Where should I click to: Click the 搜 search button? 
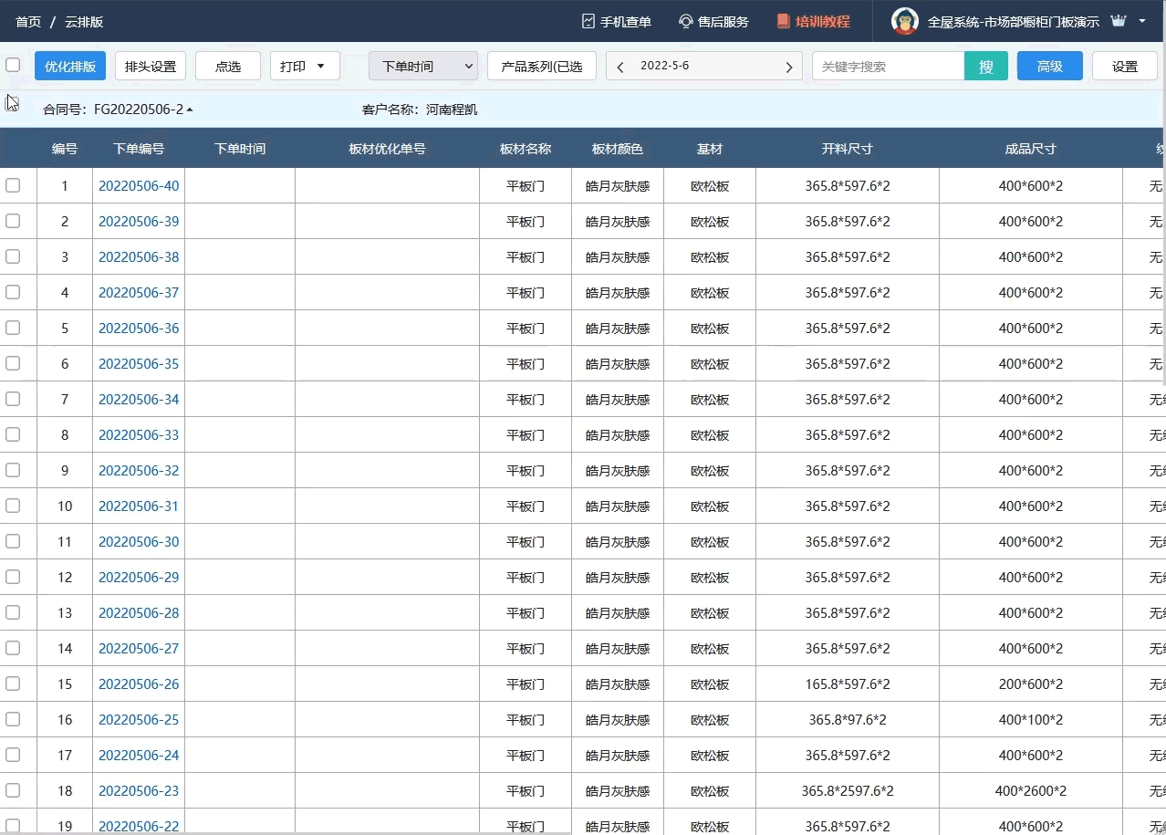(986, 66)
